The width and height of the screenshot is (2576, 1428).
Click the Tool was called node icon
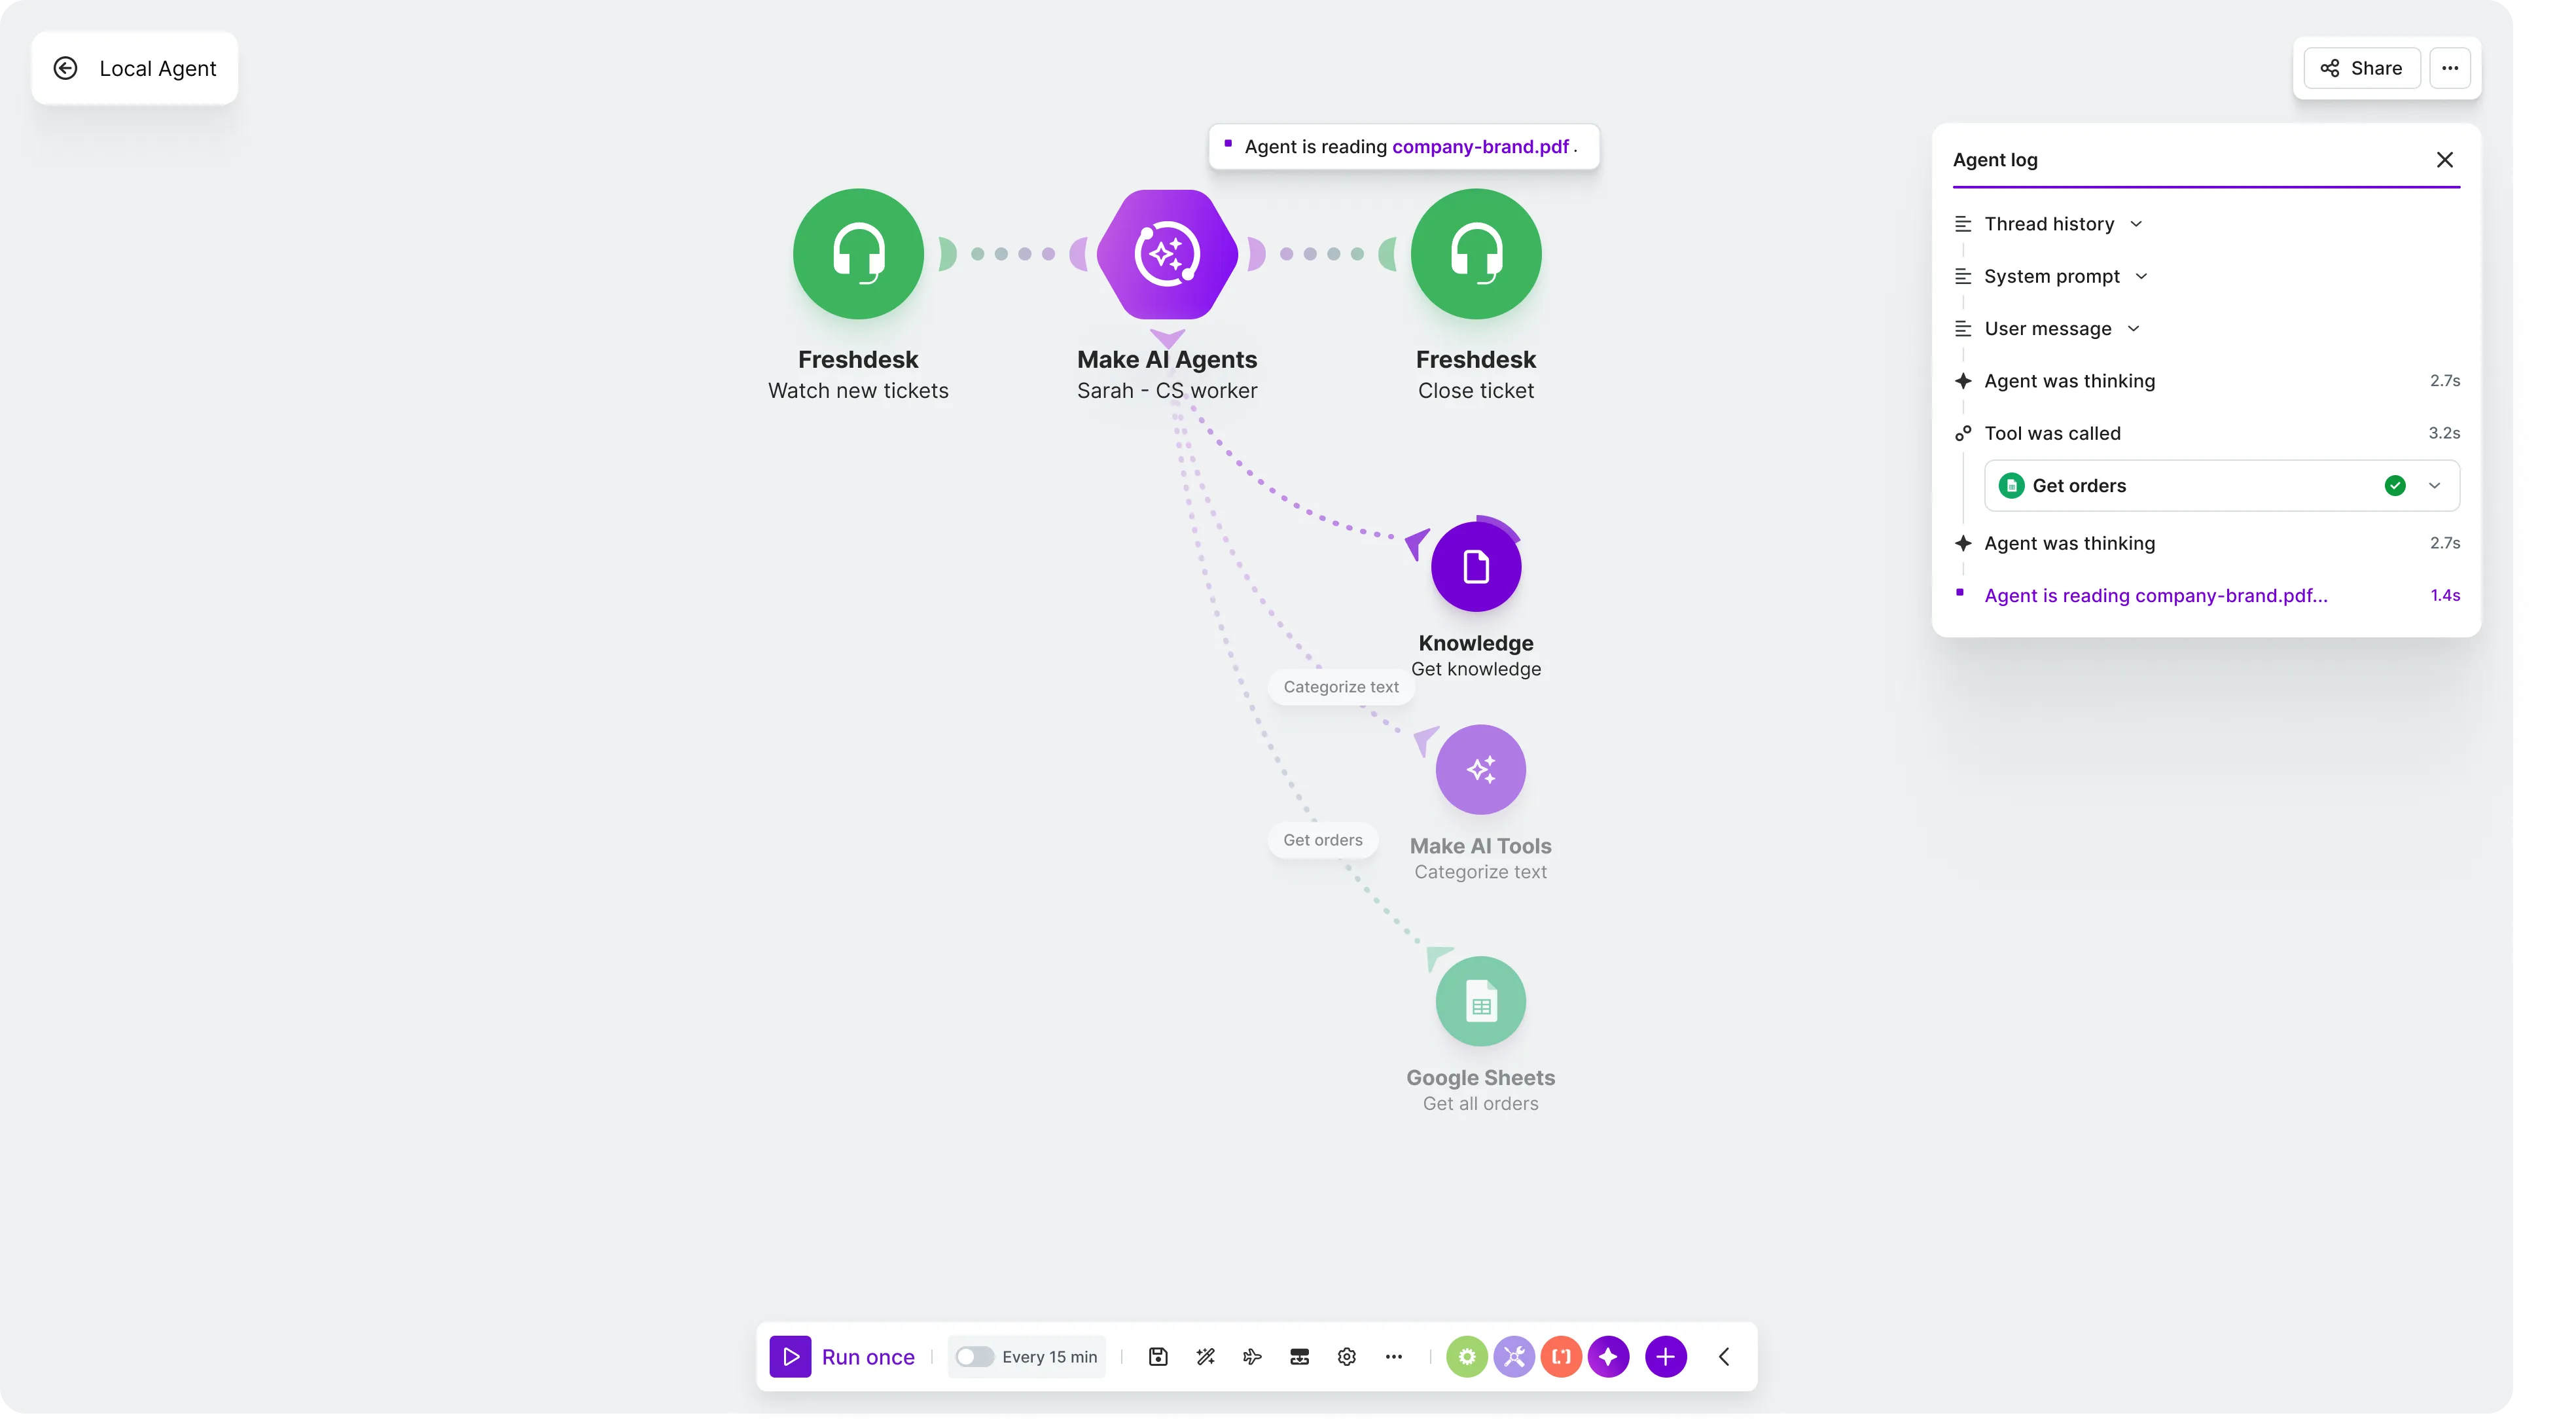1963,433
